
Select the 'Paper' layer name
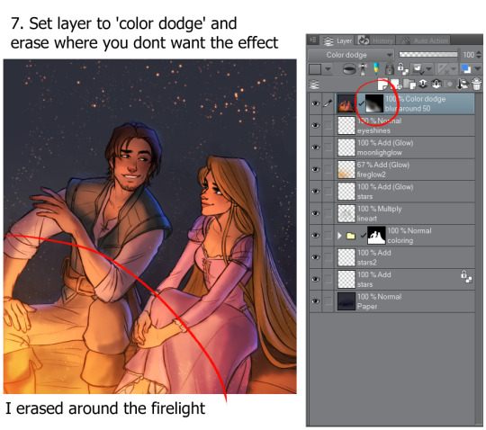(367, 307)
